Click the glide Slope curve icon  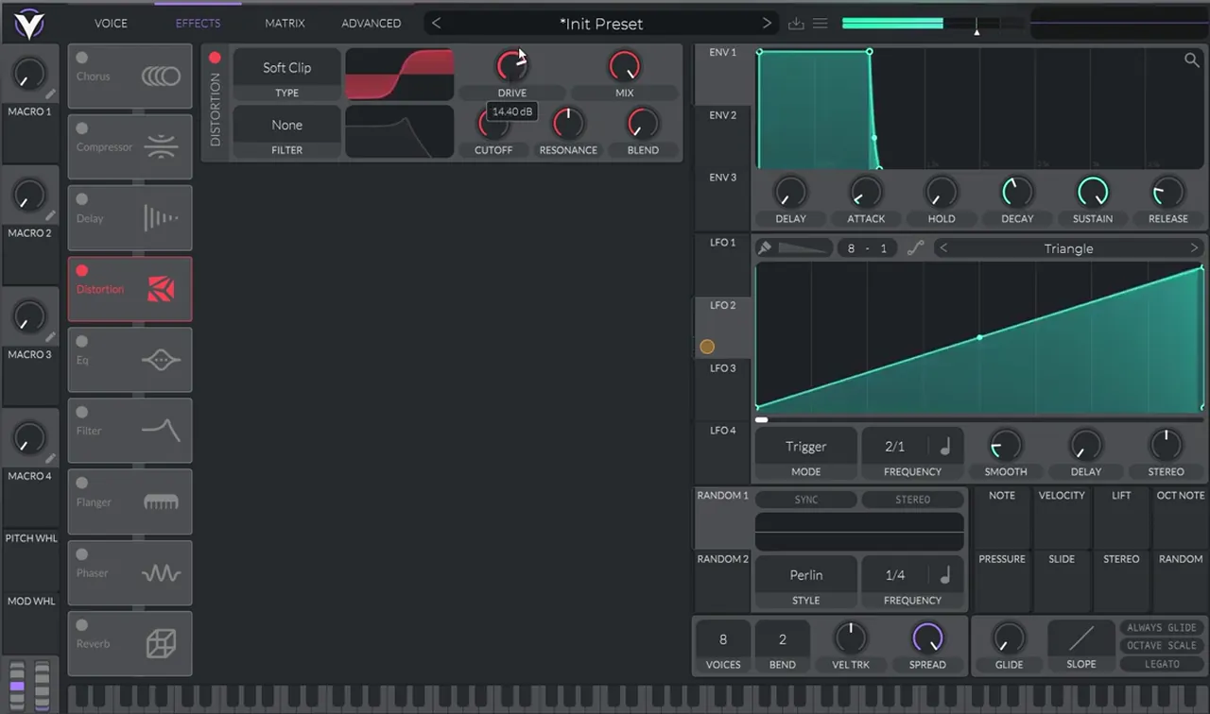point(1080,639)
